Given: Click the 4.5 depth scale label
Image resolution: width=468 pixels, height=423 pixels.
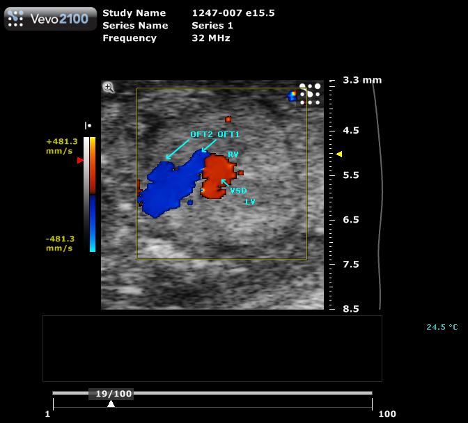Looking at the screenshot, I should pyautogui.click(x=351, y=130).
